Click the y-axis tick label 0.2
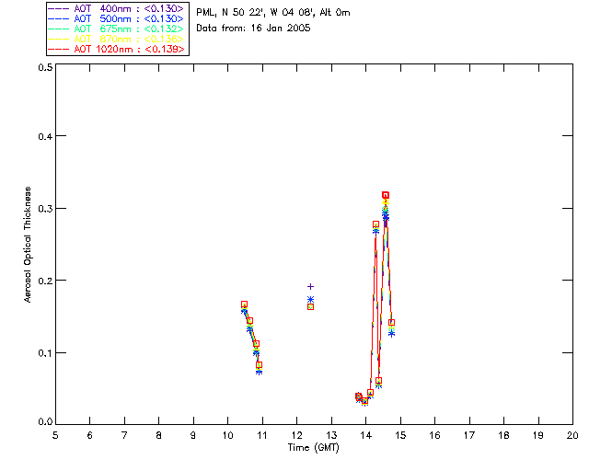 coord(45,281)
